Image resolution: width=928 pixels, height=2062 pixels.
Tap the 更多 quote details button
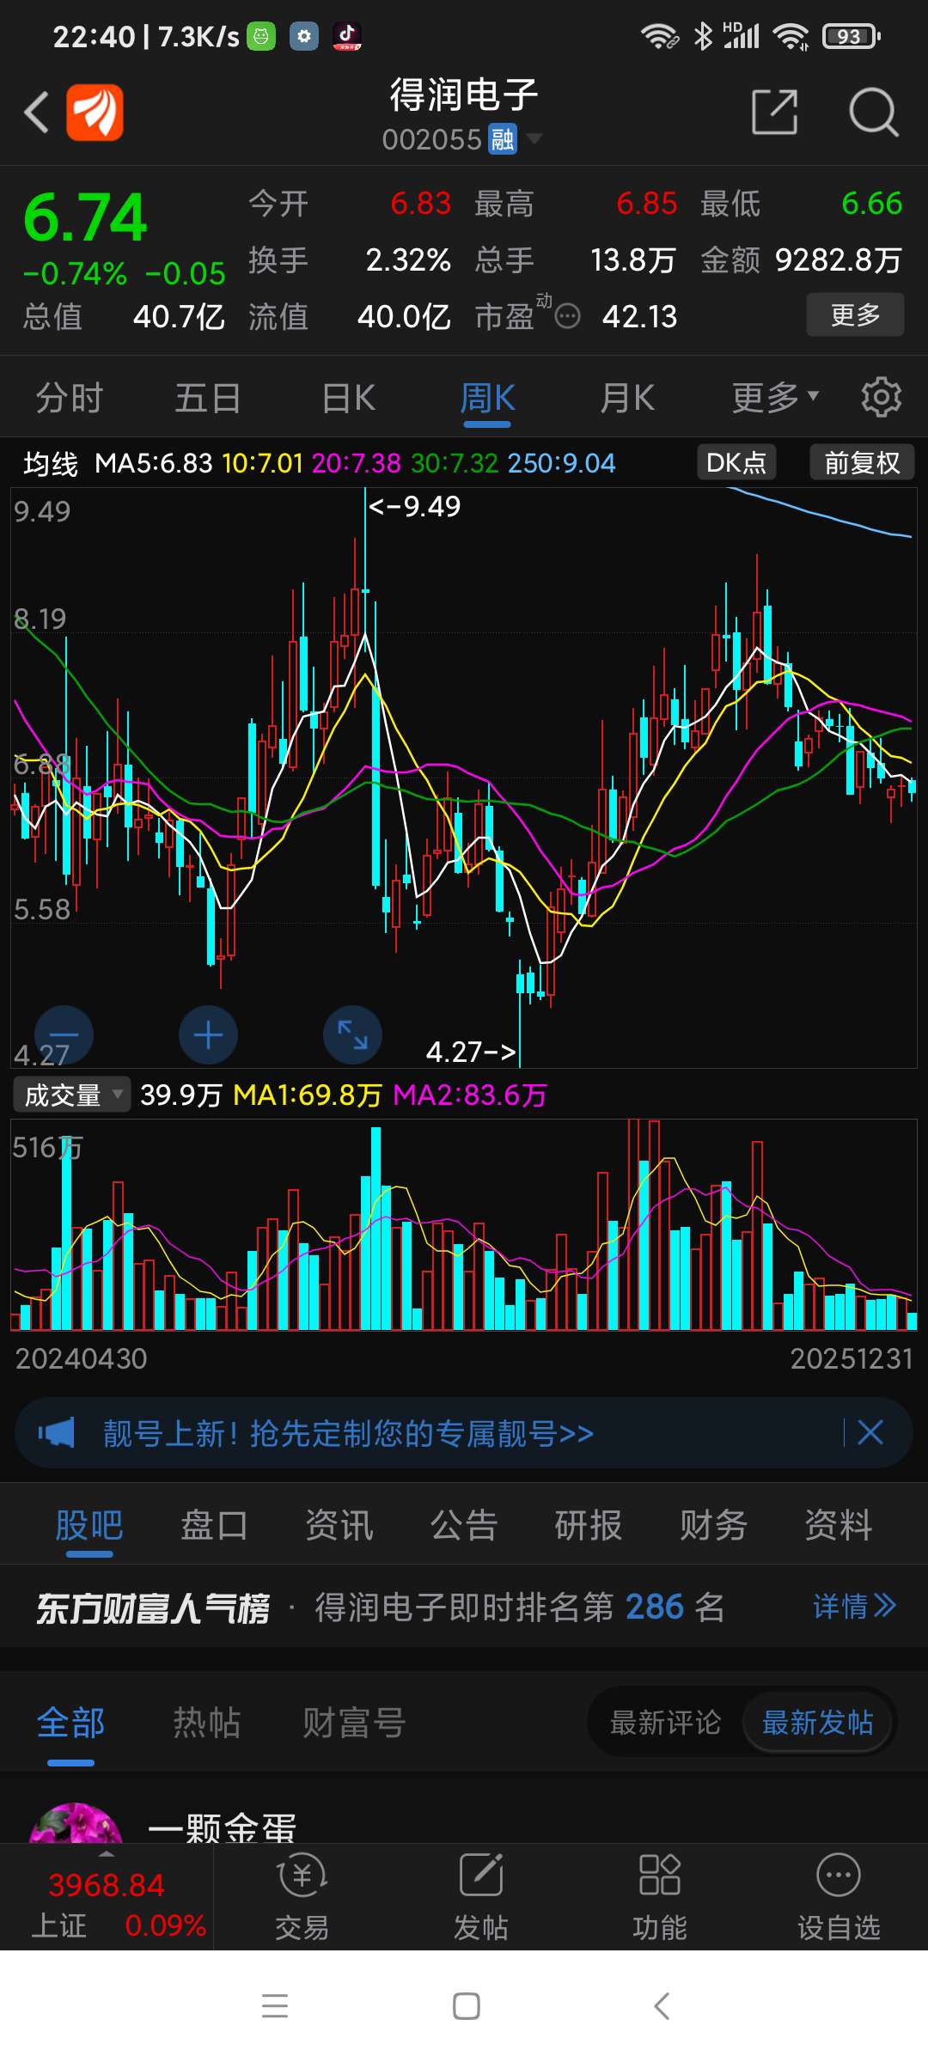click(x=855, y=314)
